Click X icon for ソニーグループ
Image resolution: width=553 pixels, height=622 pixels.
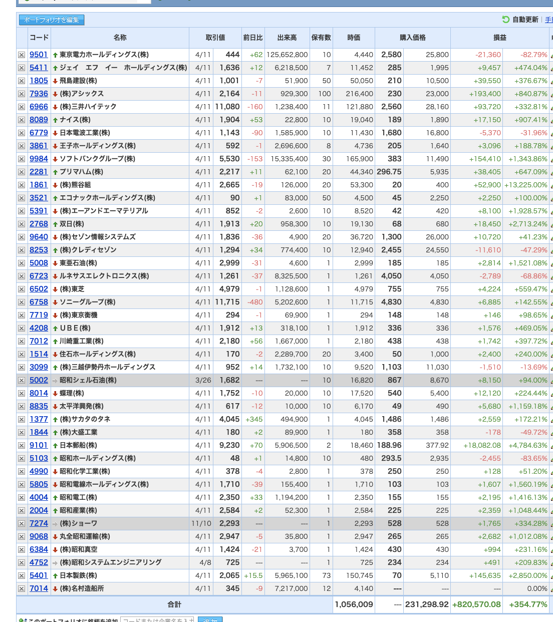click(22, 302)
